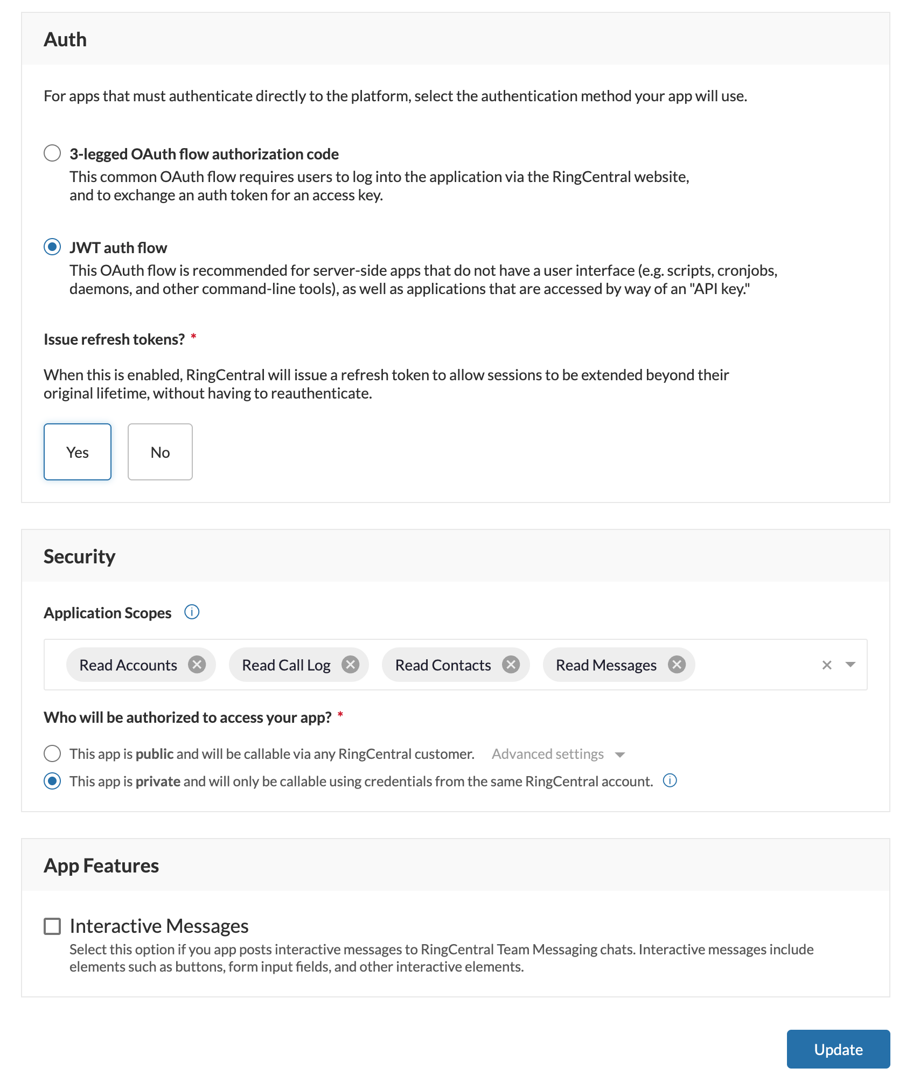The height and width of the screenshot is (1089, 920).
Task: Click inside the Application Scopes field
Action: click(754, 665)
